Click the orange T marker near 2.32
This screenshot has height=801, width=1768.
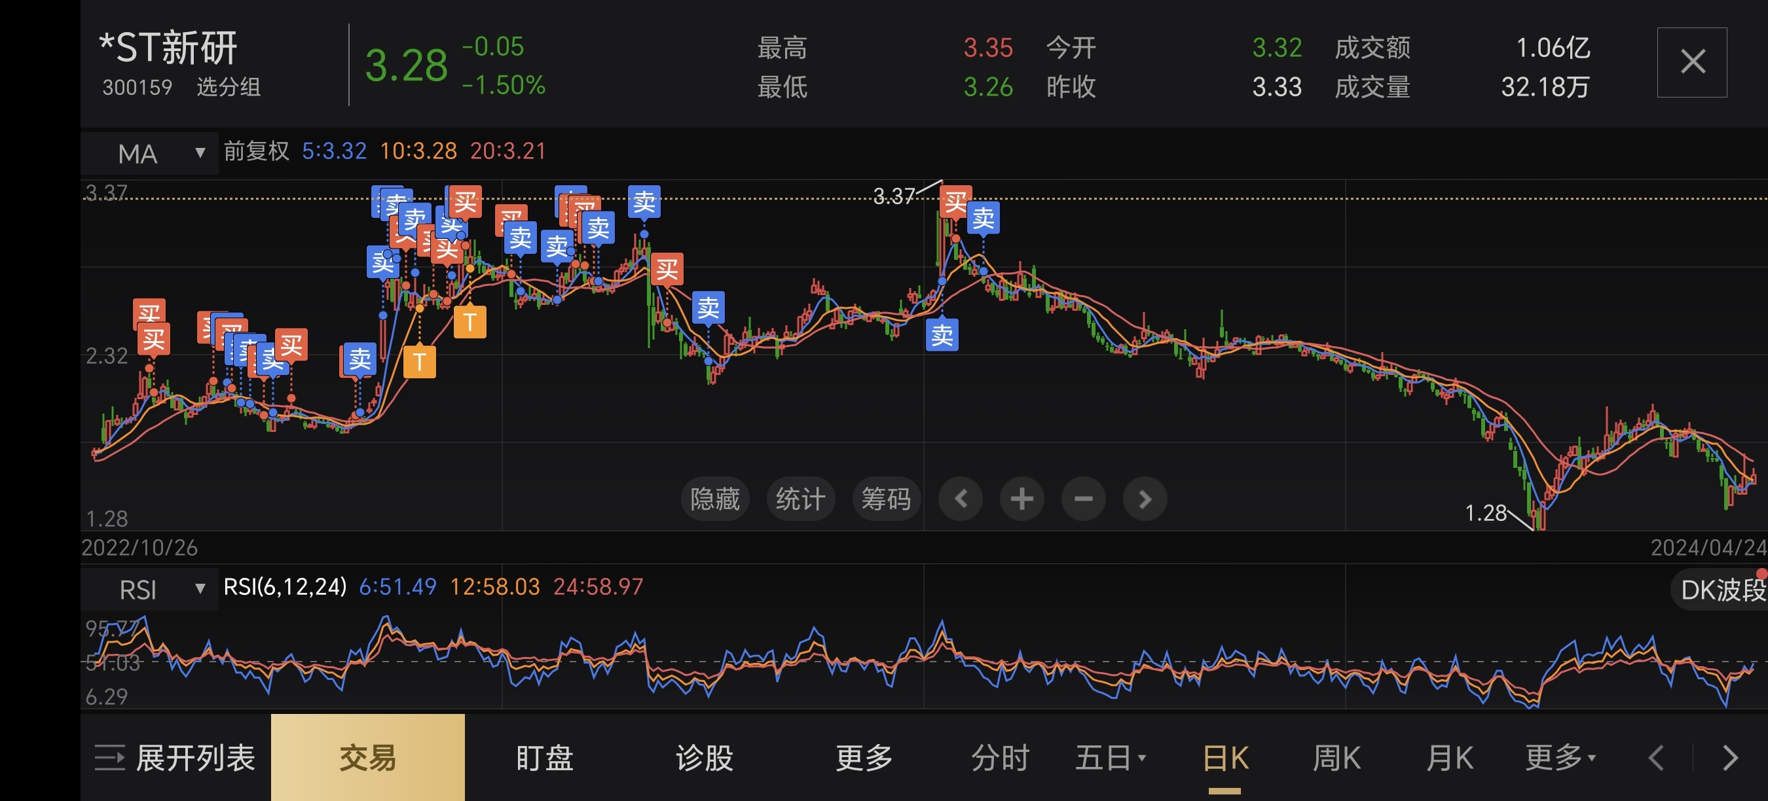coord(419,361)
